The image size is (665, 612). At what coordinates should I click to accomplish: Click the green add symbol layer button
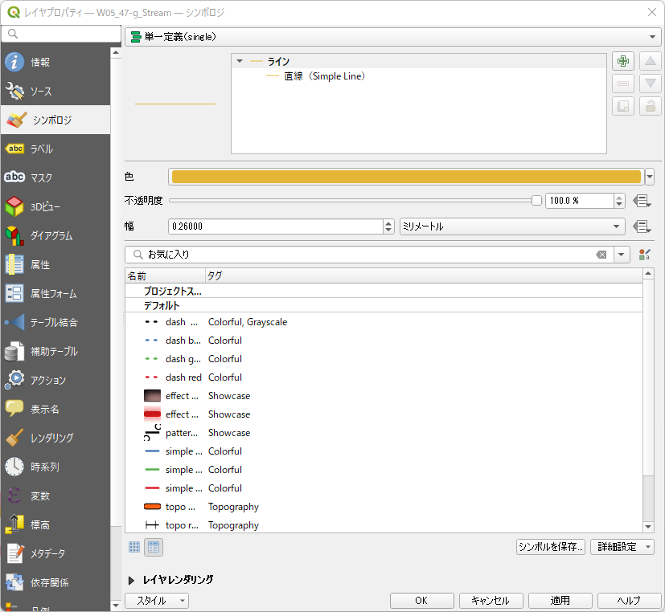pos(623,61)
